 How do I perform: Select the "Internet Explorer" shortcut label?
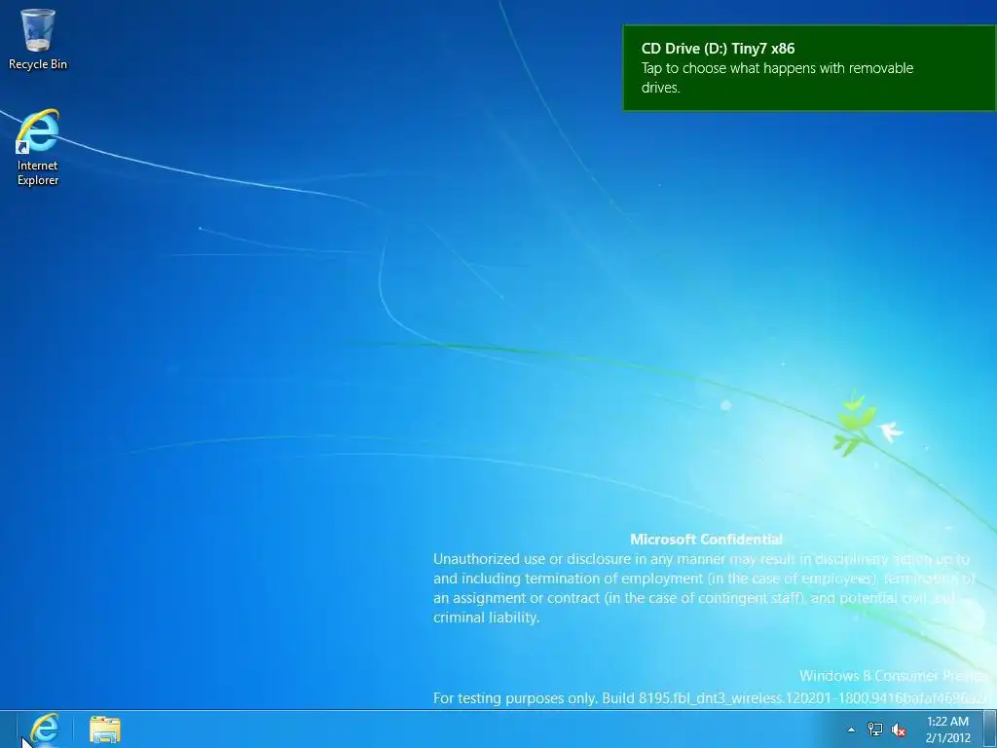pos(38,172)
